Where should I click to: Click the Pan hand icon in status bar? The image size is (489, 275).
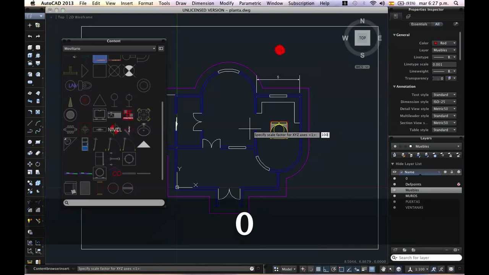383,269
